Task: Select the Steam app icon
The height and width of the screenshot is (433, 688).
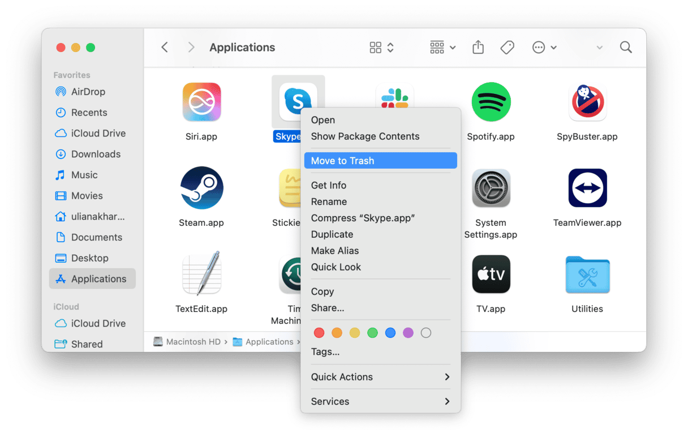Action: [201, 188]
